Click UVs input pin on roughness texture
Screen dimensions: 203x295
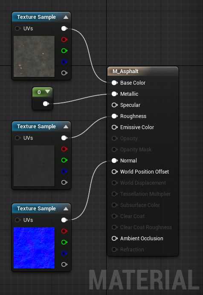[x=17, y=138]
